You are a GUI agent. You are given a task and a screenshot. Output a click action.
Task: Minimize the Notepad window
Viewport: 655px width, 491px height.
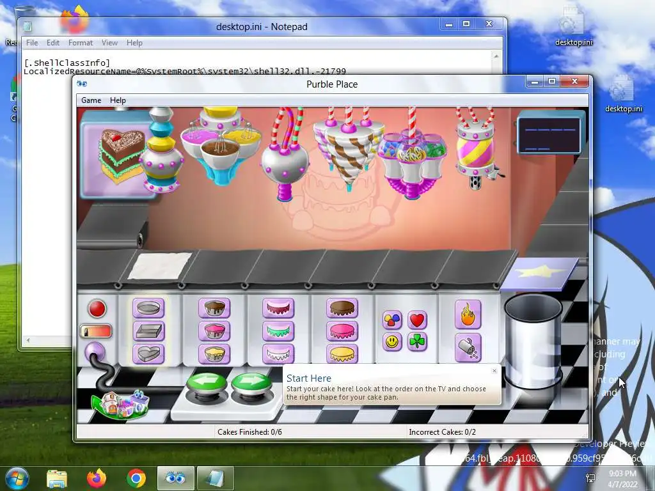(x=449, y=24)
